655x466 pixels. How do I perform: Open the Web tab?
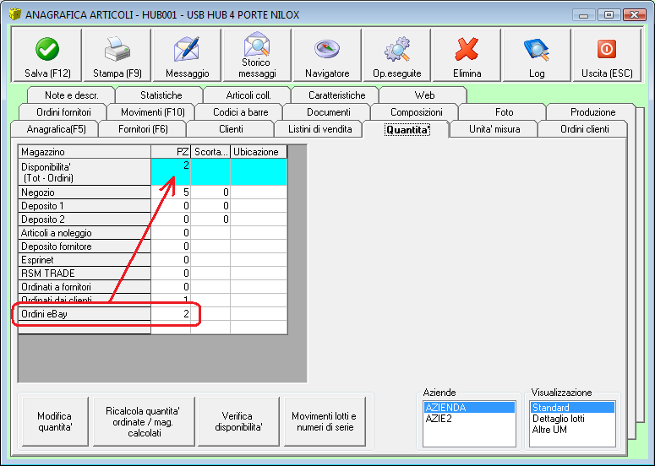424,95
